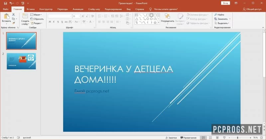Select slide 1 thumbnail in the slide panel
The image size is (266, 140).
pyautogui.click(x=21, y=41)
